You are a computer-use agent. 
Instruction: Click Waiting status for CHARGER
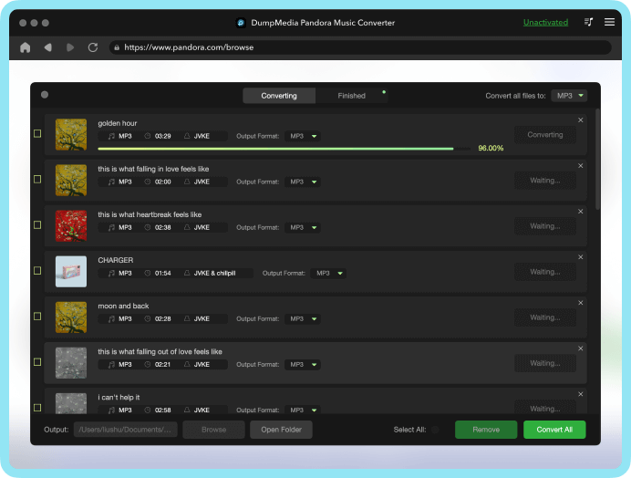click(545, 272)
